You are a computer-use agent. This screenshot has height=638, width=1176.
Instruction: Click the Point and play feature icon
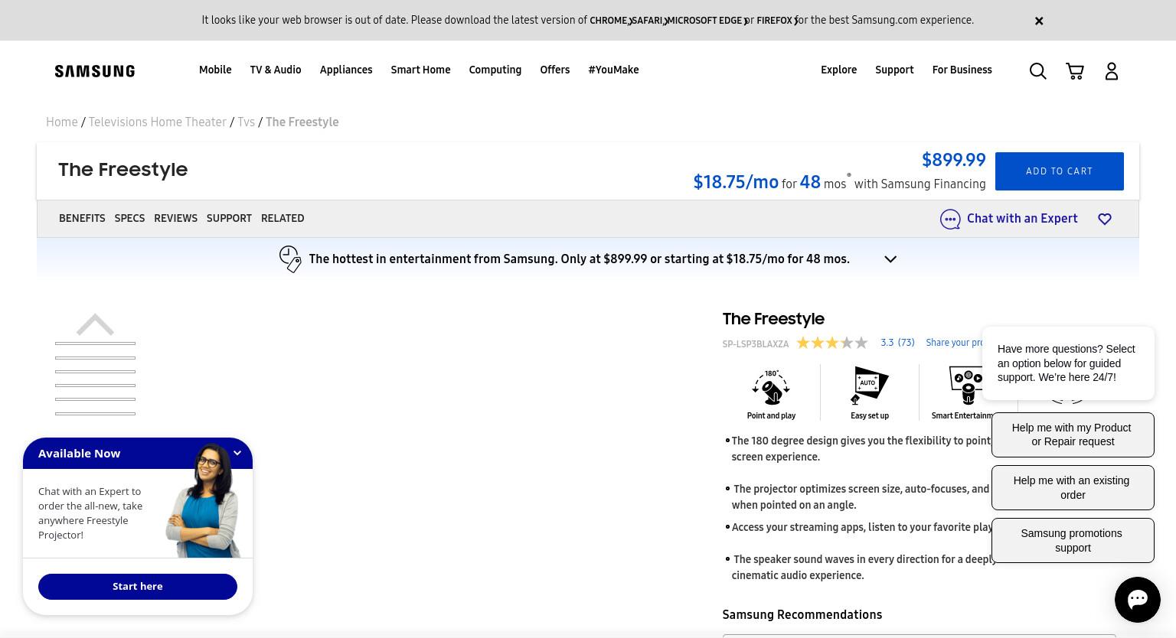click(x=771, y=387)
